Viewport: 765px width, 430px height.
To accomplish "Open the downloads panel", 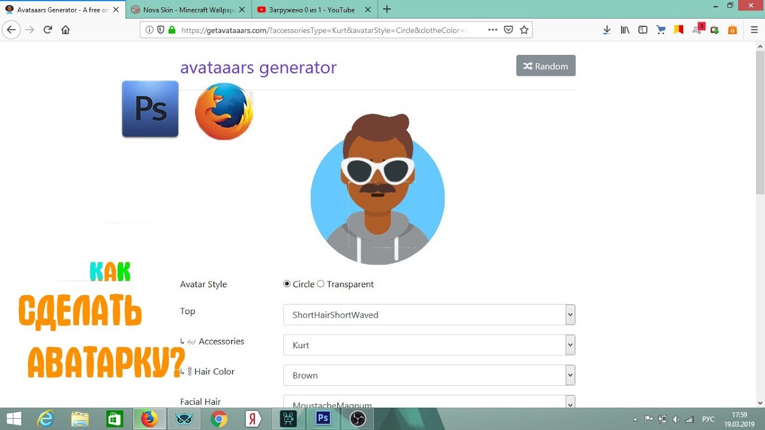I will [607, 30].
